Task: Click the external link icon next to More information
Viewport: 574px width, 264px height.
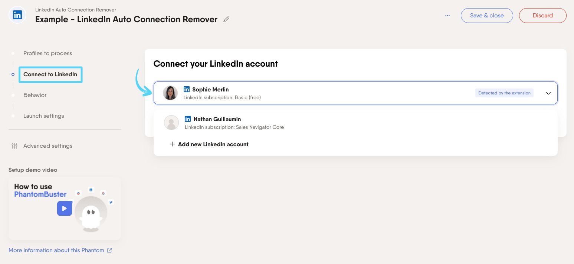Action: 109,250
